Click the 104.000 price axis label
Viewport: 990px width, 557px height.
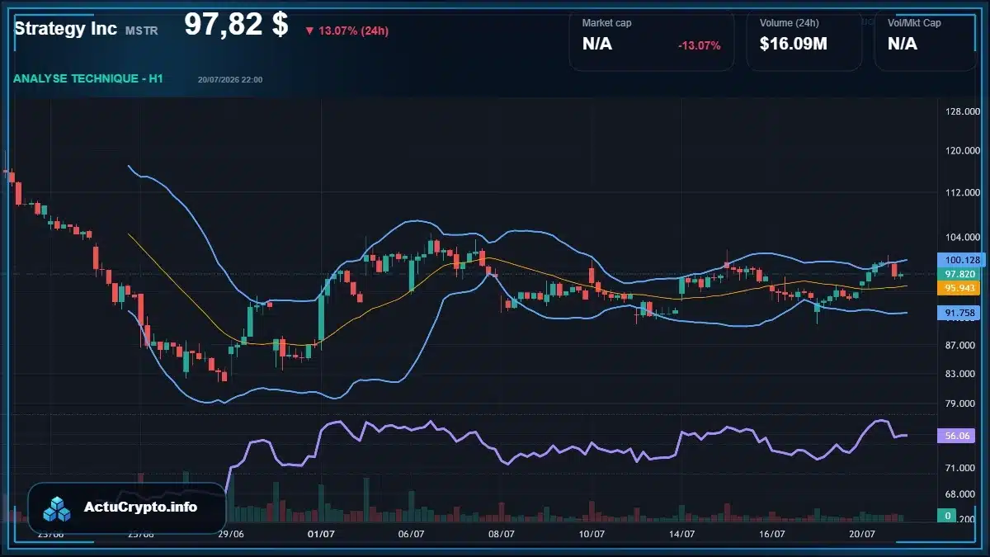961,237
